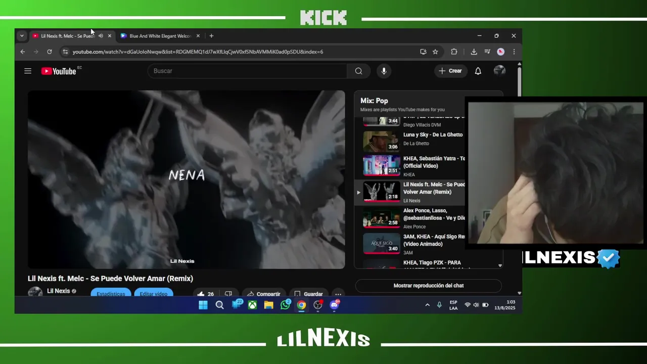Open Chrome extensions puzzle icon
This screenshot has height=364, width=647.
(x=454, y=52)
